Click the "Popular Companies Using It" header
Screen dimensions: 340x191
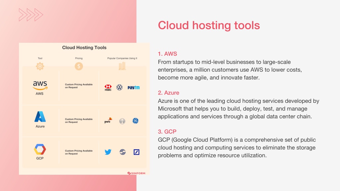click(x=122, y=58)
